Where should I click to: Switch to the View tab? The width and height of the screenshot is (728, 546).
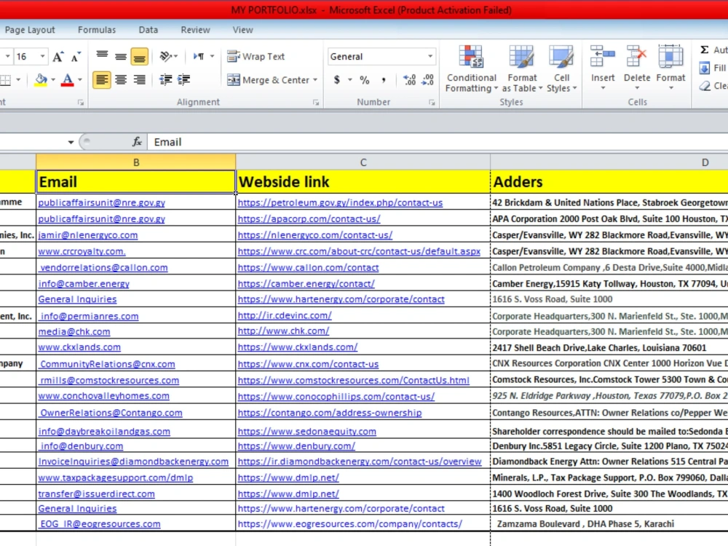(243, 30)
